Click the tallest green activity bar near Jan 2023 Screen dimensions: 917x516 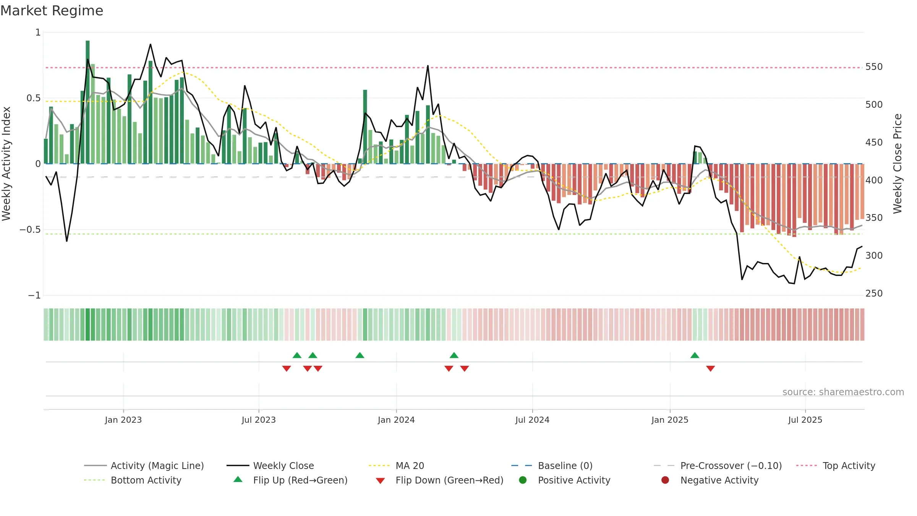87,102
